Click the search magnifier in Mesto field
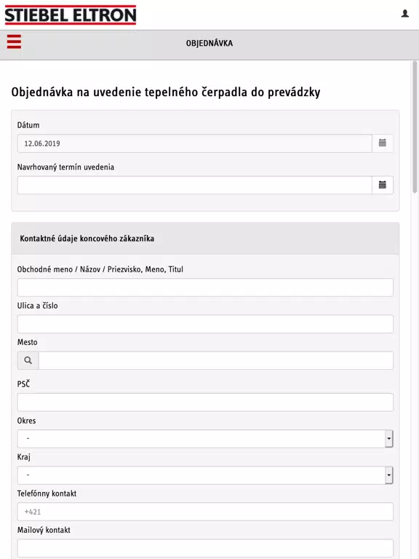 (28, 360)
